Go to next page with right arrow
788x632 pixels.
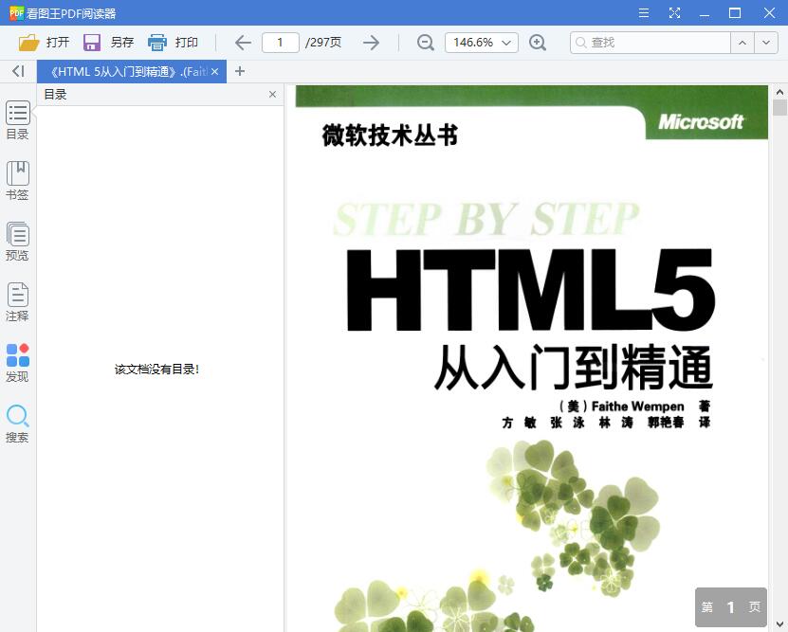pos(371,43)
